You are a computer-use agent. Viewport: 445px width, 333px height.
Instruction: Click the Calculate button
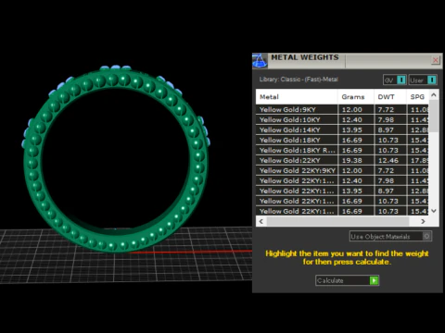(347, 280)
